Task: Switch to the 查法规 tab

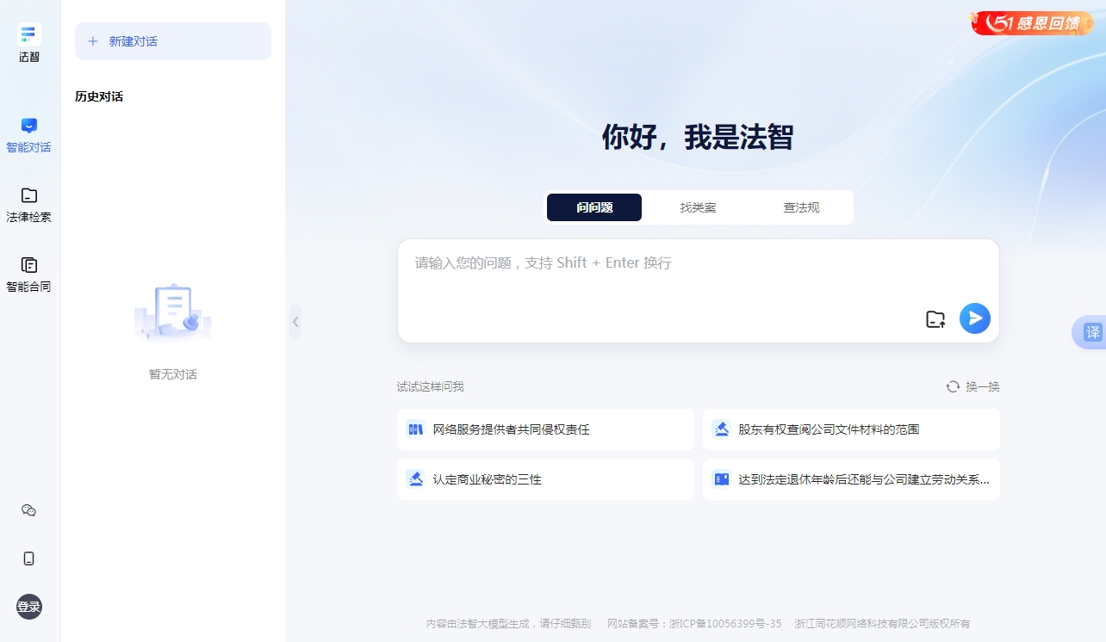Action: (x=801, y=207)
